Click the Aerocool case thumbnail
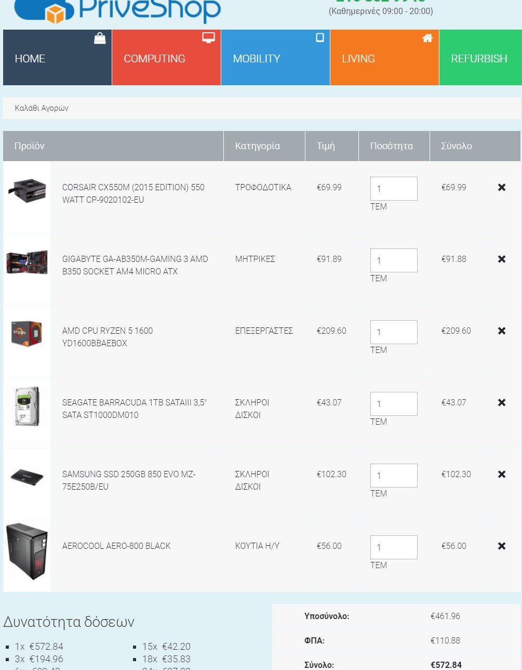This screenshot has width=522, height=670. [x=27, y=551]
